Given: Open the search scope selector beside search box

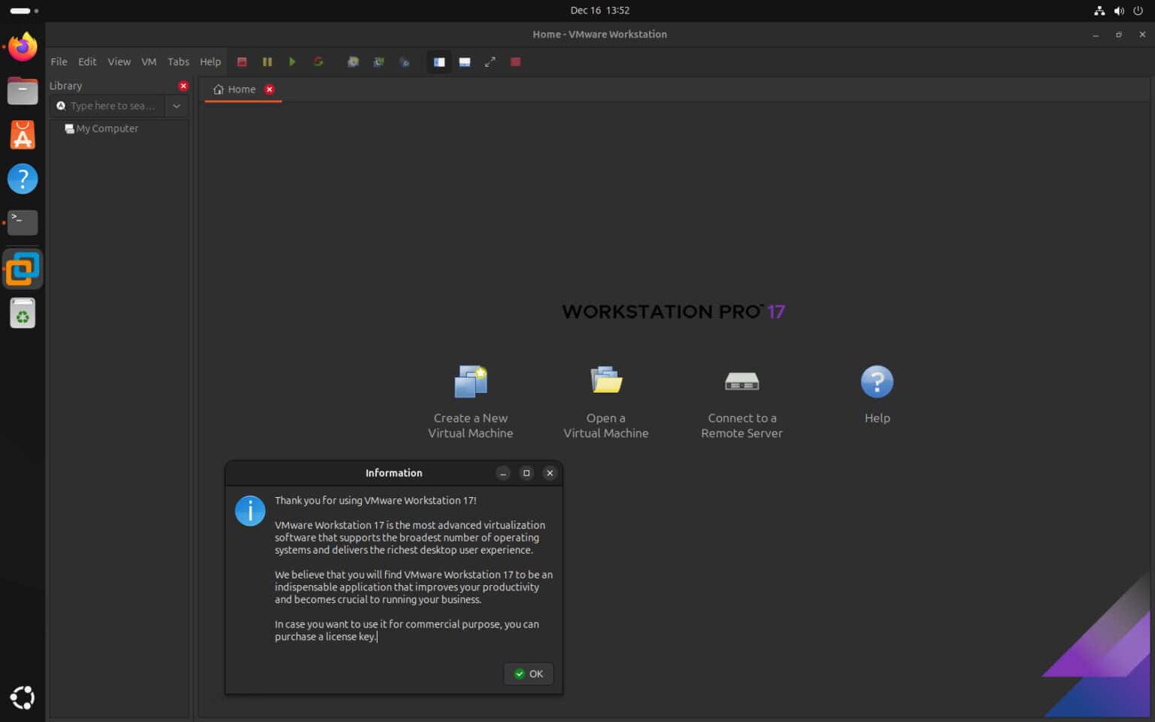Looking at the screenshot, I should click(x=60, y=106).
